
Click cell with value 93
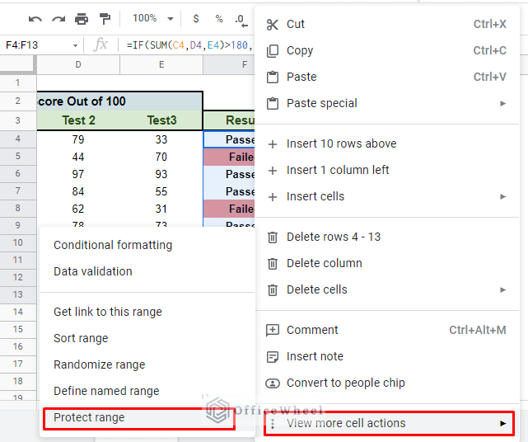(x=161, y=174)
